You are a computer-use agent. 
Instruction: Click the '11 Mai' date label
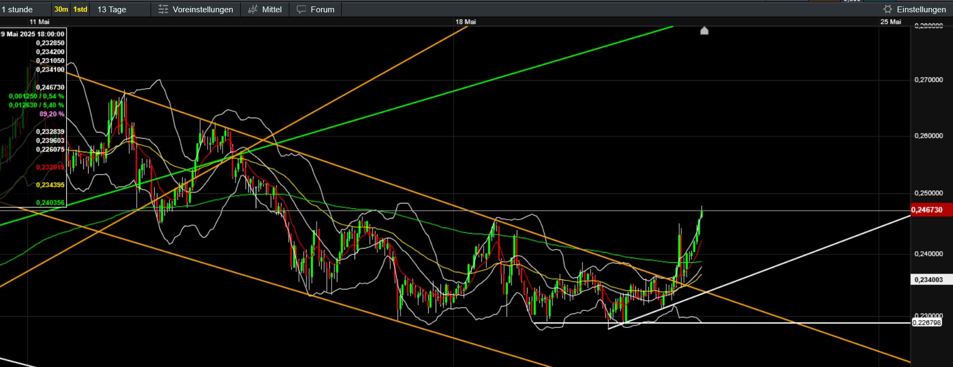coord(40,22)
